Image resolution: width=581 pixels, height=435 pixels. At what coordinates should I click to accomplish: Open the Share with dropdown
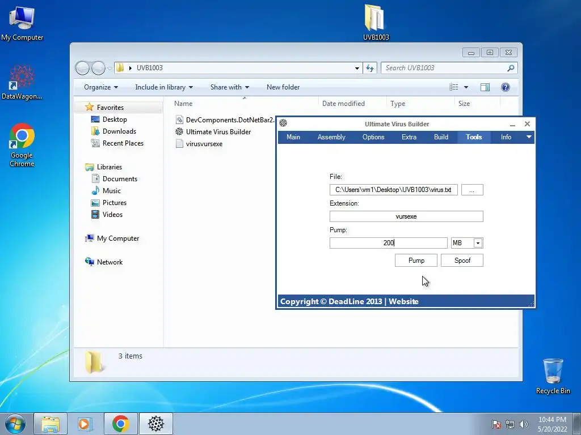coord(229,87)
